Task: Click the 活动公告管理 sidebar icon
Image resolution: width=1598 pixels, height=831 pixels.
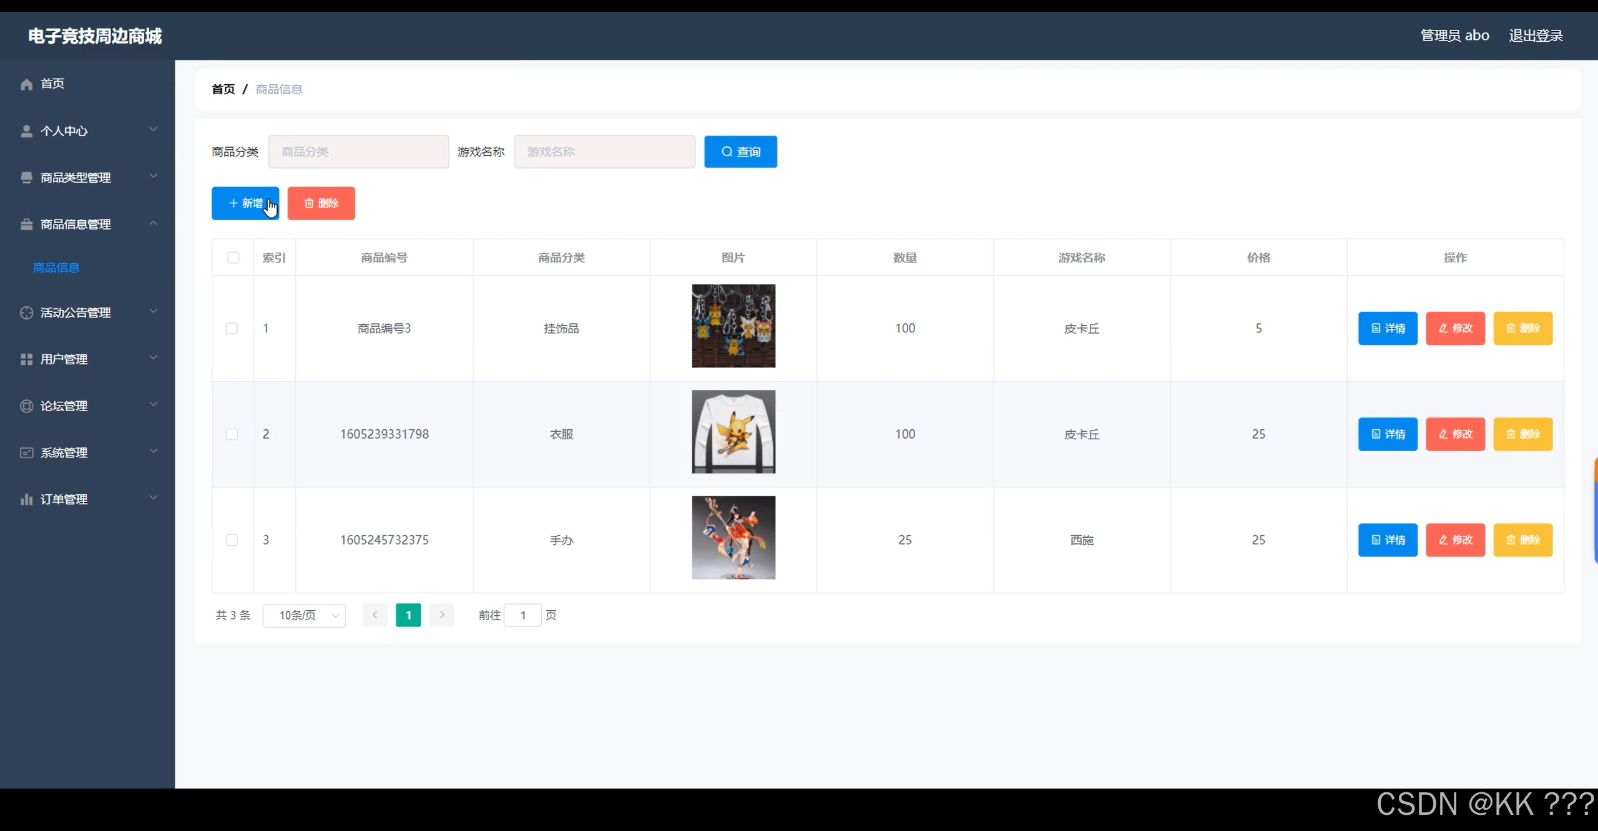Action: tap(26, 313)
